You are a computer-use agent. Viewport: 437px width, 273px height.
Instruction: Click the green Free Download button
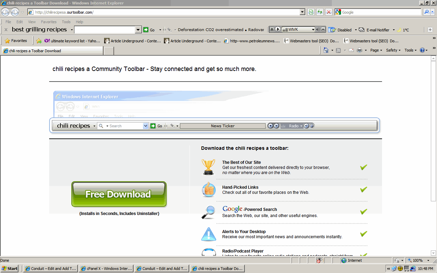(119, 194)
